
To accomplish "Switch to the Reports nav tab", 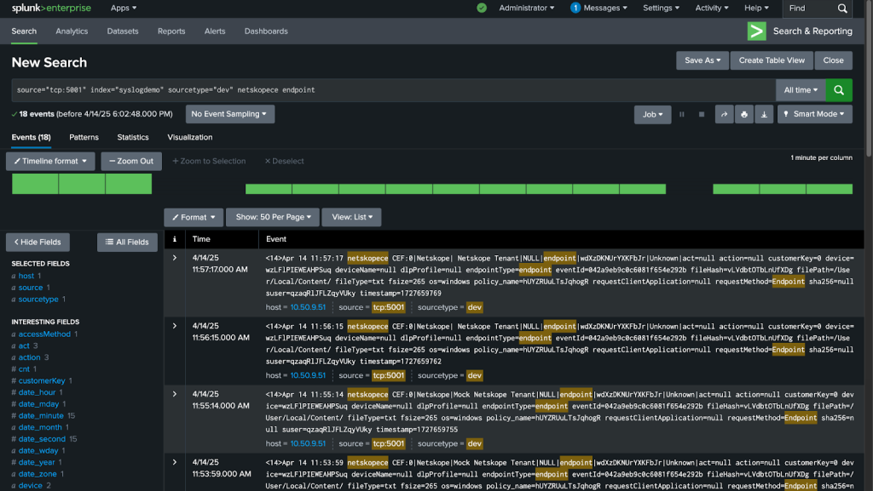I will tap(171, 31).
